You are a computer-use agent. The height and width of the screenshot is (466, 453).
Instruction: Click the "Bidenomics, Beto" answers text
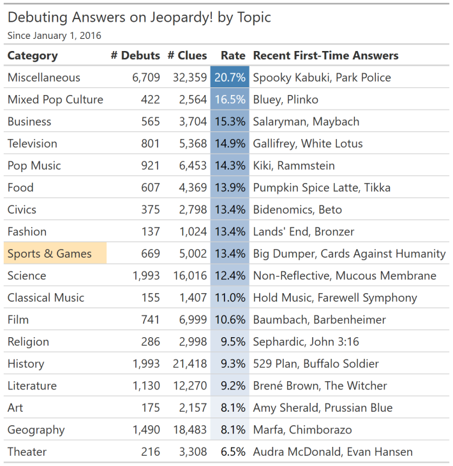(297, 210)
